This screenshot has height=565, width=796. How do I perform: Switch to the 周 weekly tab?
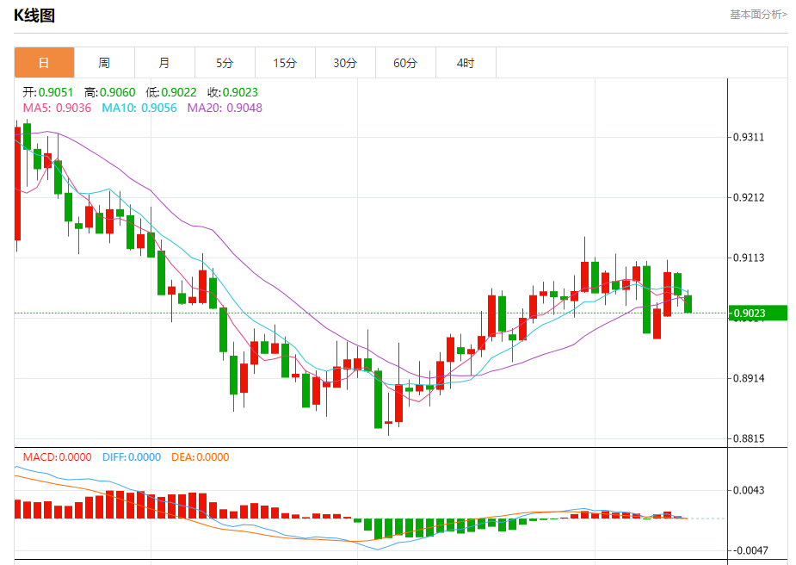[104, 63]
